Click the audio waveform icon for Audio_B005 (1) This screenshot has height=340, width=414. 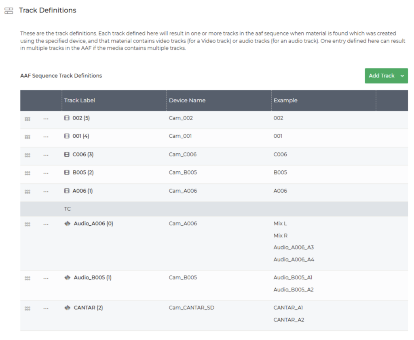click(x=68, y=277)
